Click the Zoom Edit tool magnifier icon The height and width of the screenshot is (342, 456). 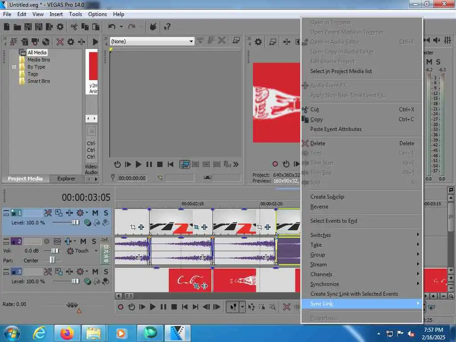tap(273, 307)
